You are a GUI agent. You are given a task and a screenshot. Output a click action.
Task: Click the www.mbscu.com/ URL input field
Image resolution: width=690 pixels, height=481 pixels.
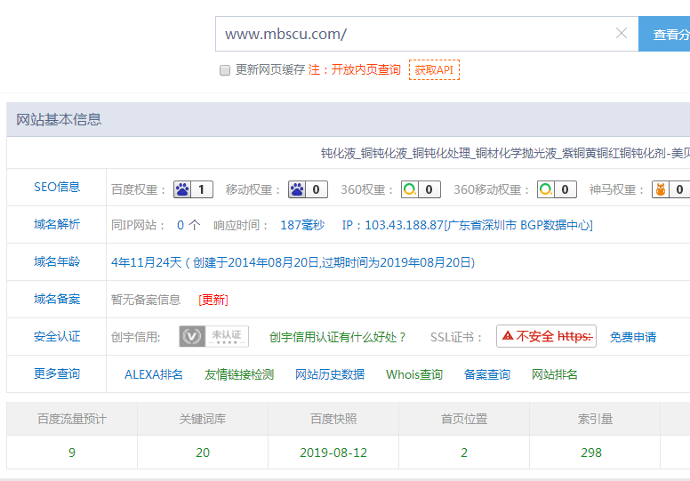pyautogui.click(x=427, y=34)
